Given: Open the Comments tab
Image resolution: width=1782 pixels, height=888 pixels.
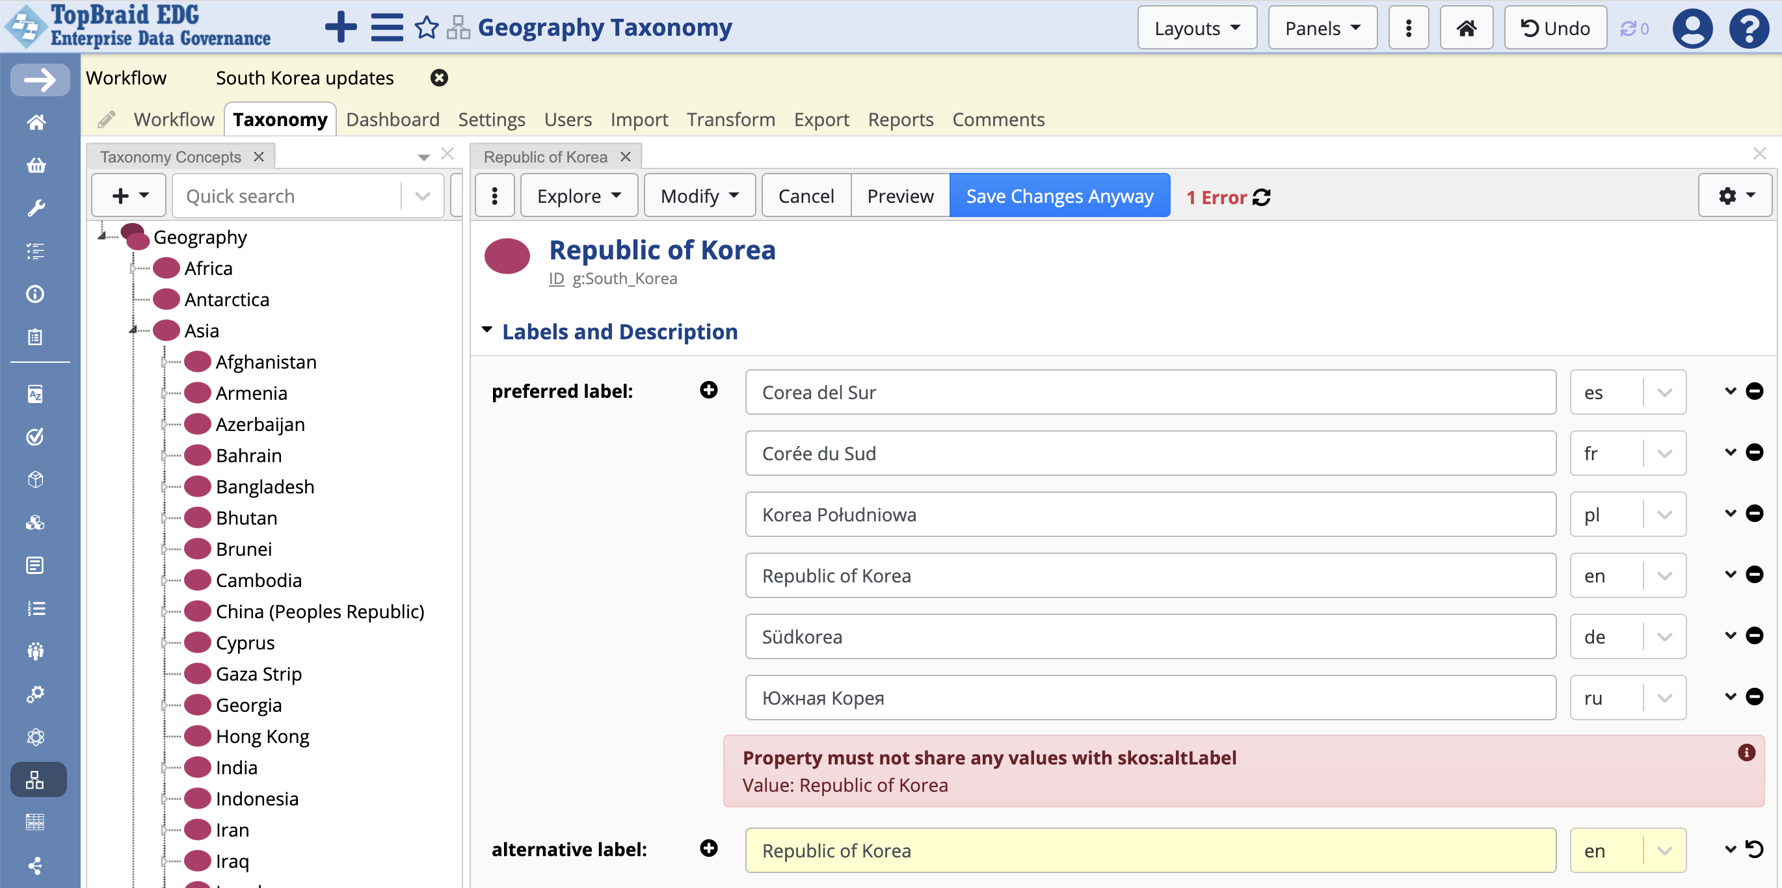Looking at the screenshot, I should [x=998, y=120].
